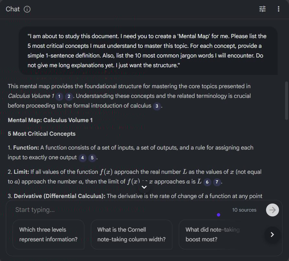
Task: Open citation badge 1 after Calculus Volume 1
Action: click(x=59, y=96)
